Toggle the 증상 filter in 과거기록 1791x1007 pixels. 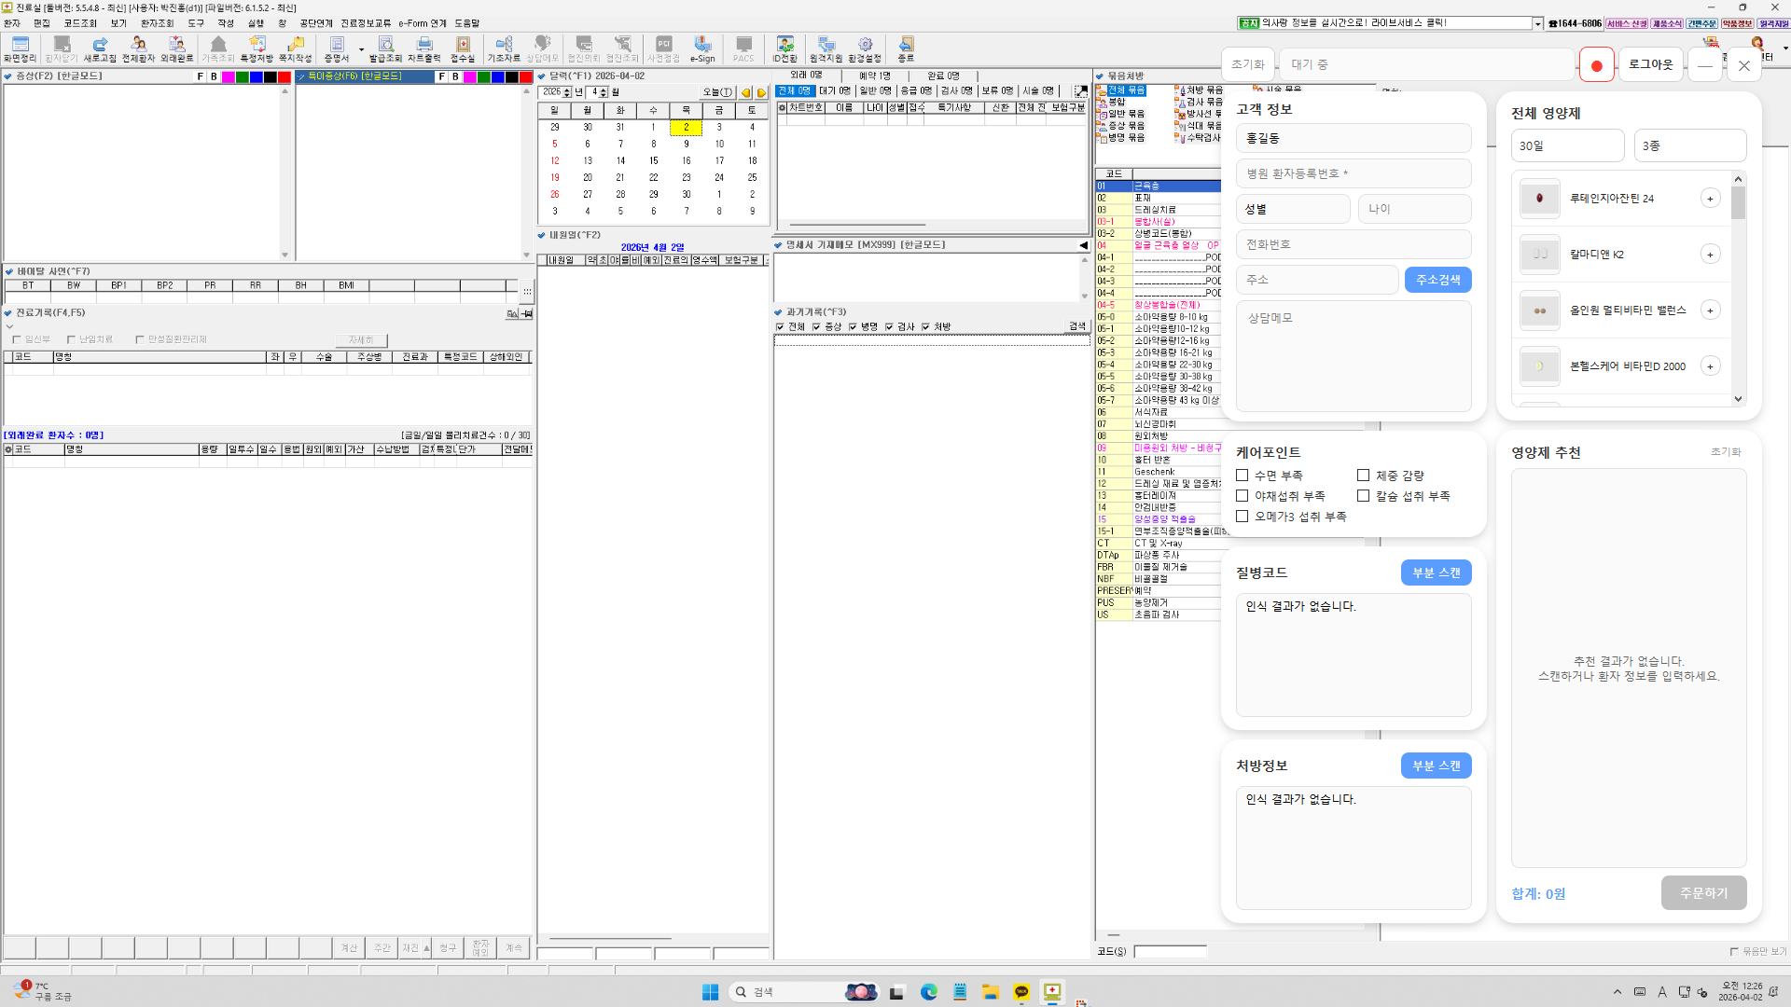point(816,327)
